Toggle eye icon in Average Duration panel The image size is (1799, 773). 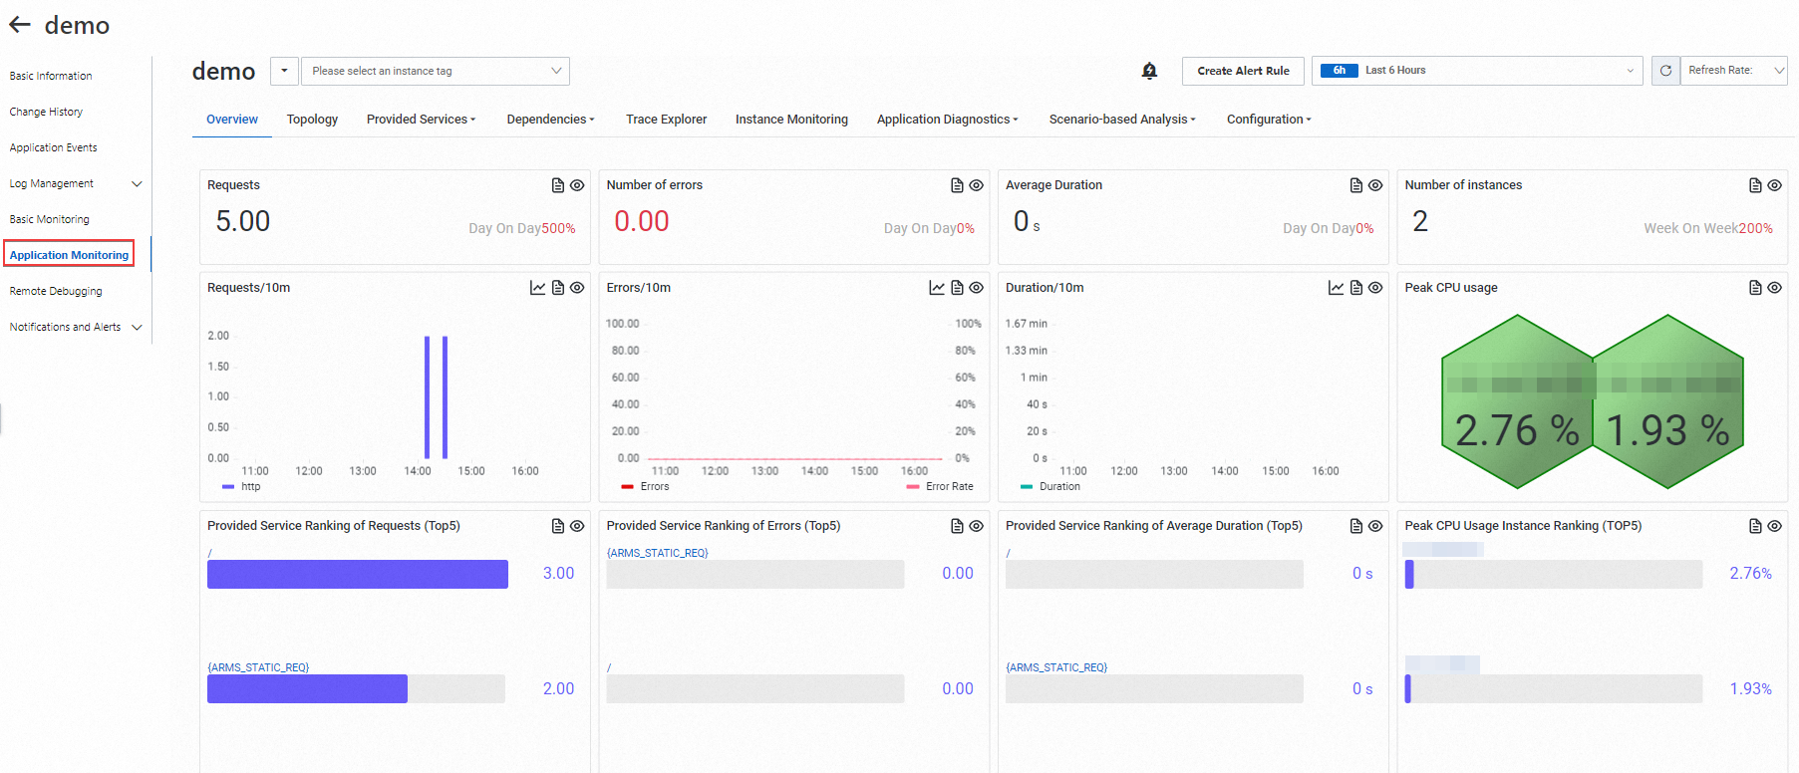pyautogui.click(x=1375, y=185)
